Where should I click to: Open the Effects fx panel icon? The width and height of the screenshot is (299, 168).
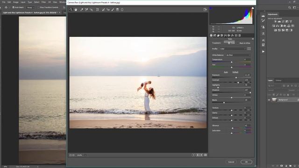coord(233,35)
